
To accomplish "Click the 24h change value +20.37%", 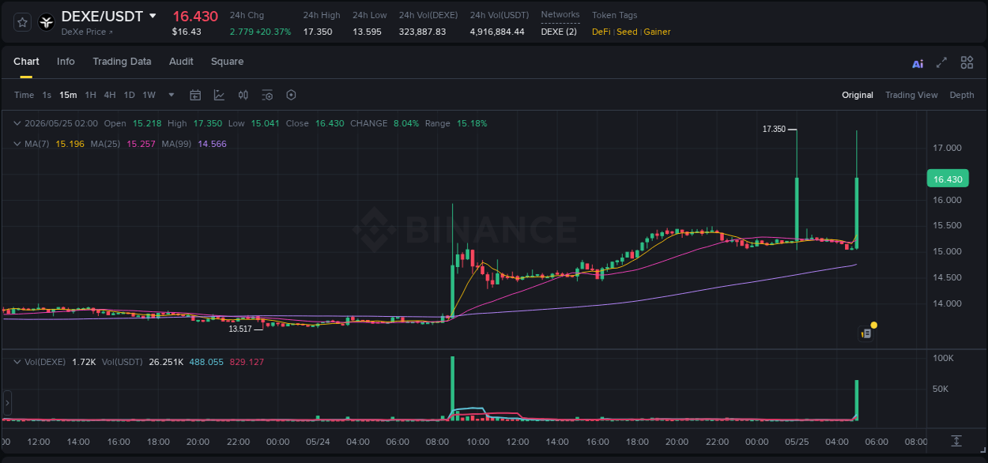I will [x=273, y=32].
